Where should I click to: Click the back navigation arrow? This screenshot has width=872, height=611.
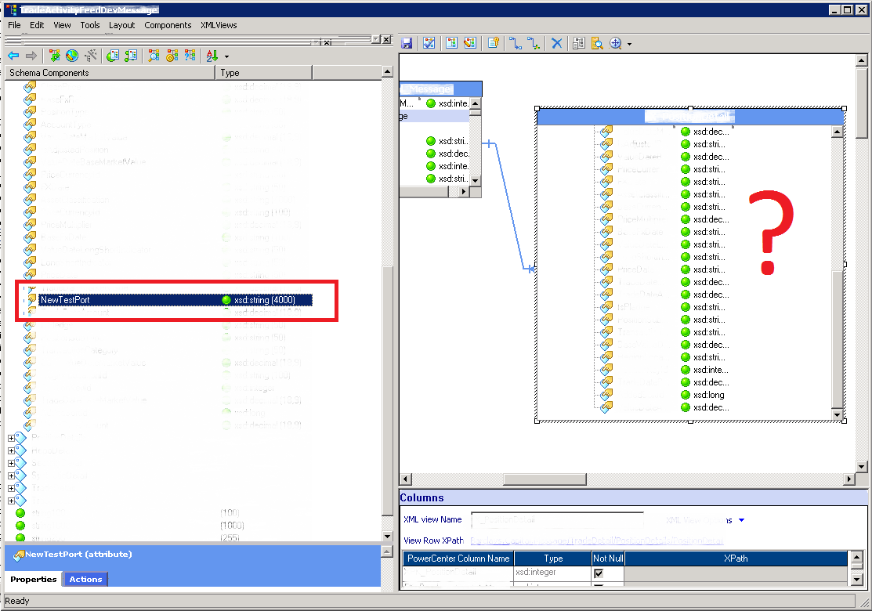click(13, 56)
